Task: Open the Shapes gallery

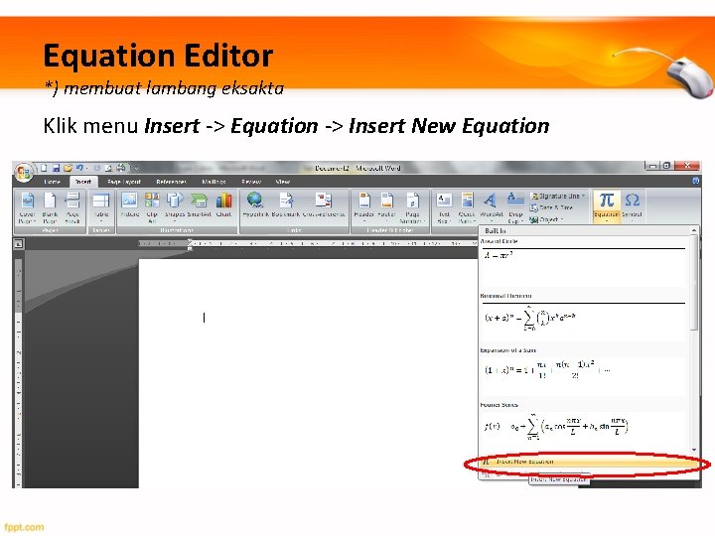Action: 174,206
